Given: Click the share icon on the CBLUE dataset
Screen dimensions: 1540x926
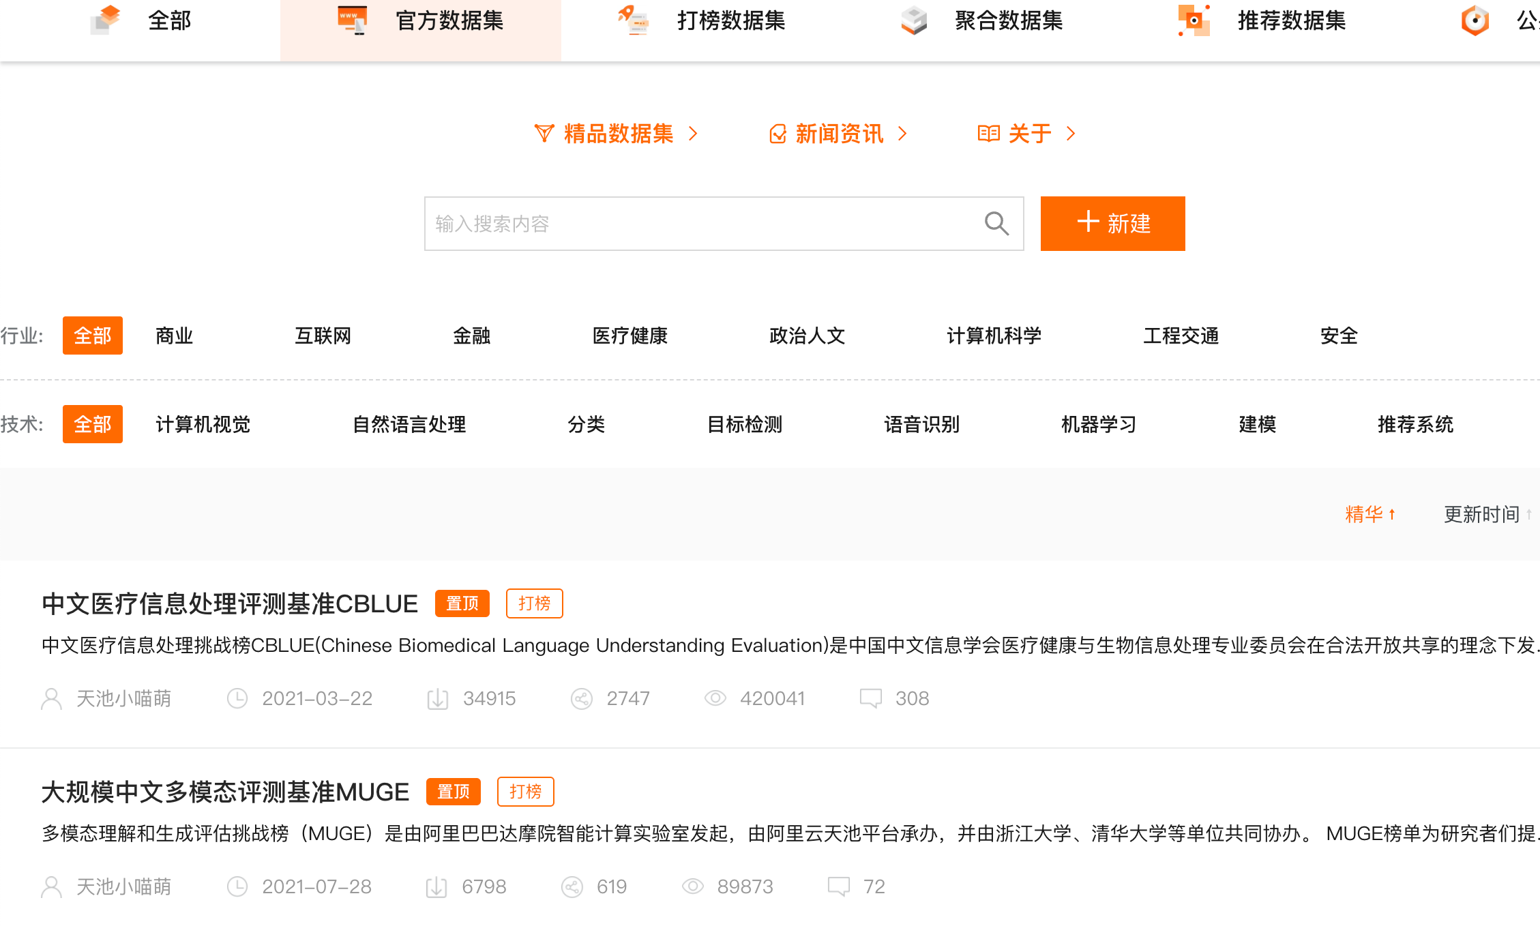Looking at the screenshot, I should tap(582, 698).
